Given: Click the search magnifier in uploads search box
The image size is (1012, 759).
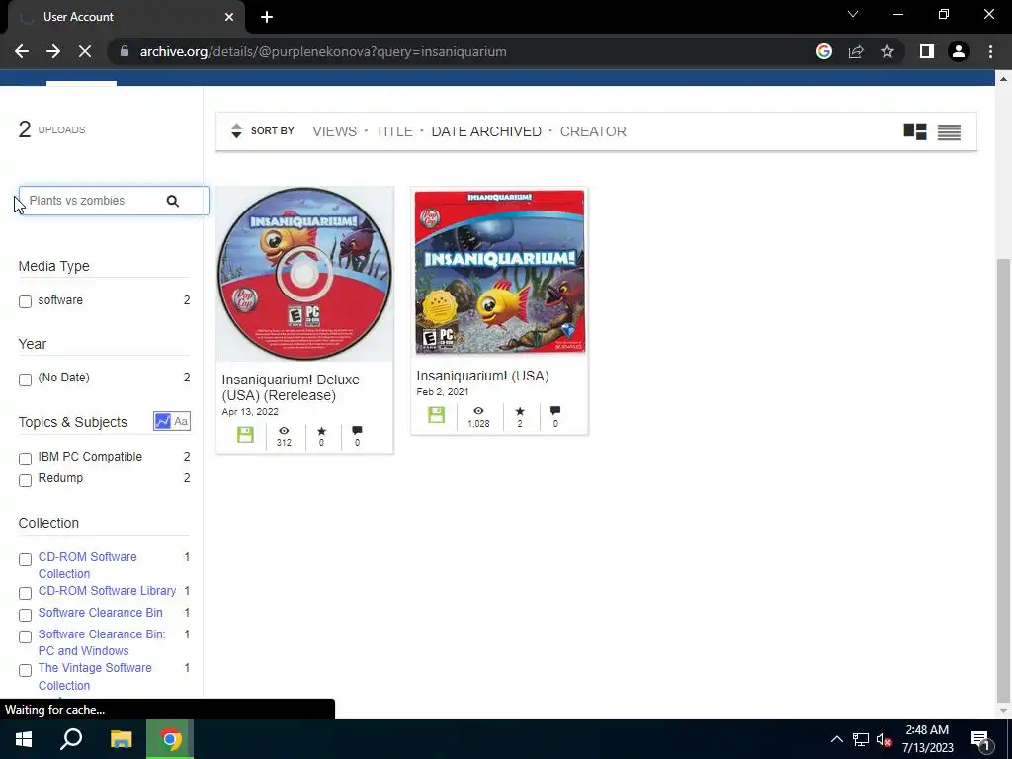Looking at the screenshot, I should 172,201.
